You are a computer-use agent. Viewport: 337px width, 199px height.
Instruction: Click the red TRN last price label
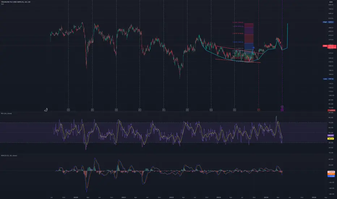click(329, 46)
